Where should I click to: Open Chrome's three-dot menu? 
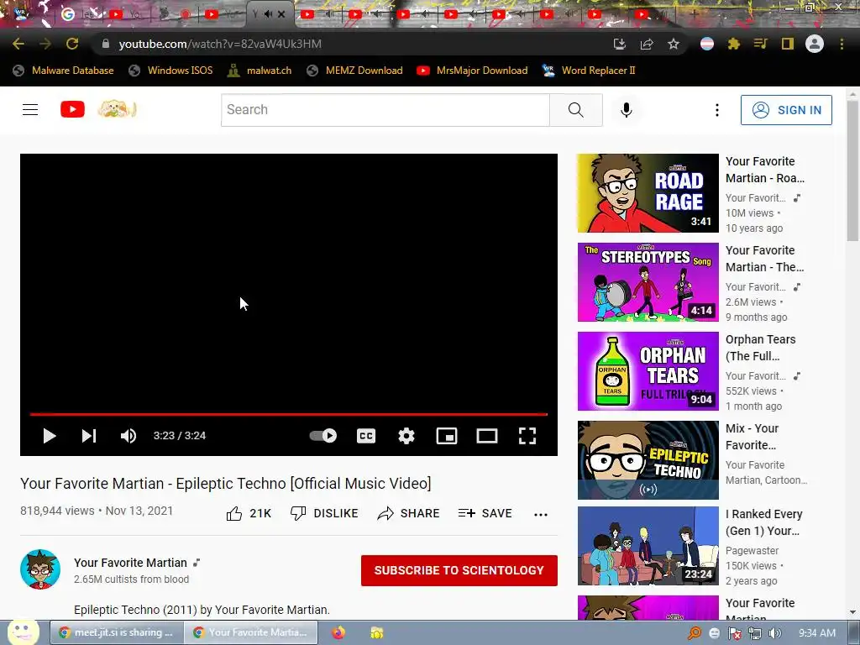(x=842, y=44)
